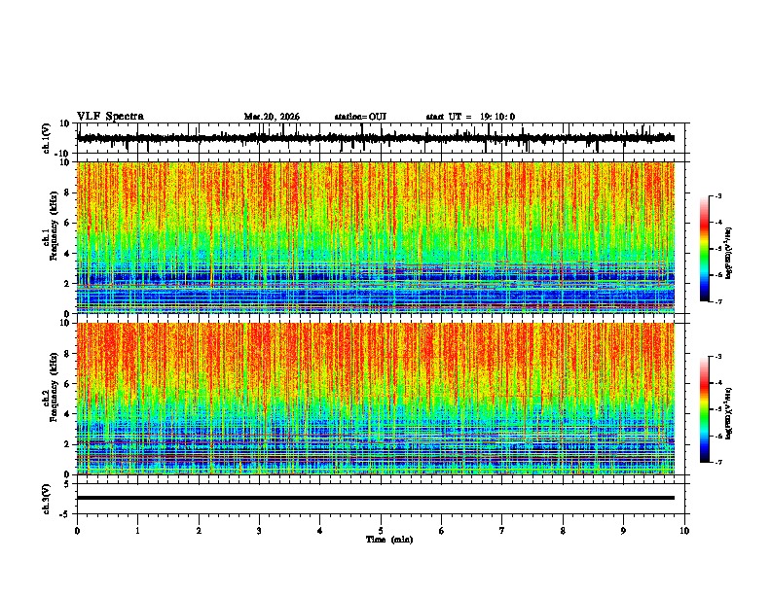Click the "-10" tick of ch.1(V) waveform axis
Image resolution: width=771 pixels, height=595 pixels.
(63, 154)
